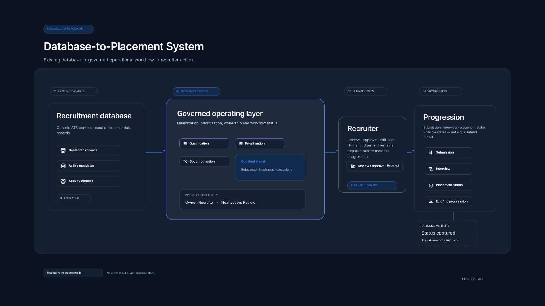Click the Recruiter card heading
The width and height of the screenshot is (545, 306).
tap(363, 129)
